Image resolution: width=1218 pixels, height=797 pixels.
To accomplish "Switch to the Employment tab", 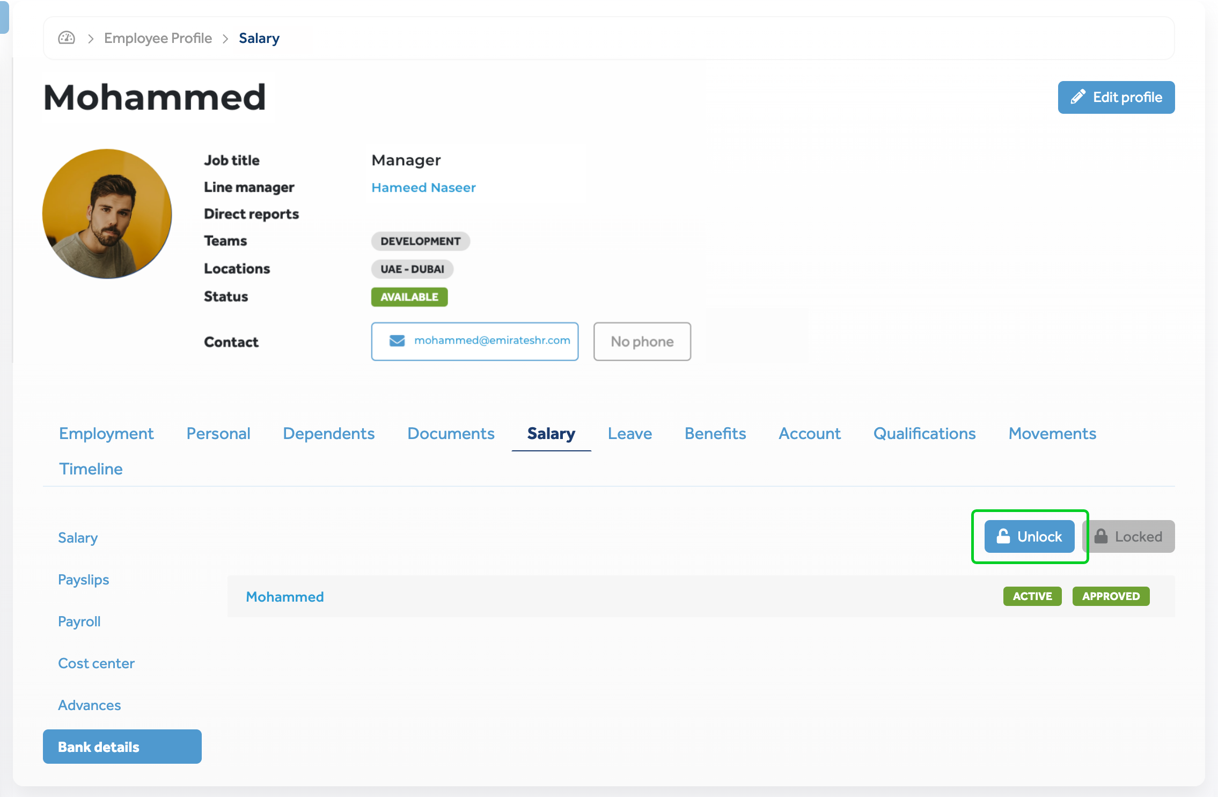I will (106, 433).
